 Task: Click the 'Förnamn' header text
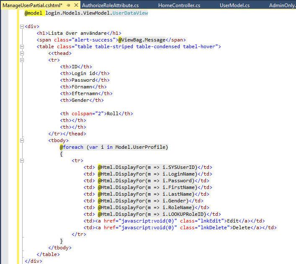click(82, 87)
